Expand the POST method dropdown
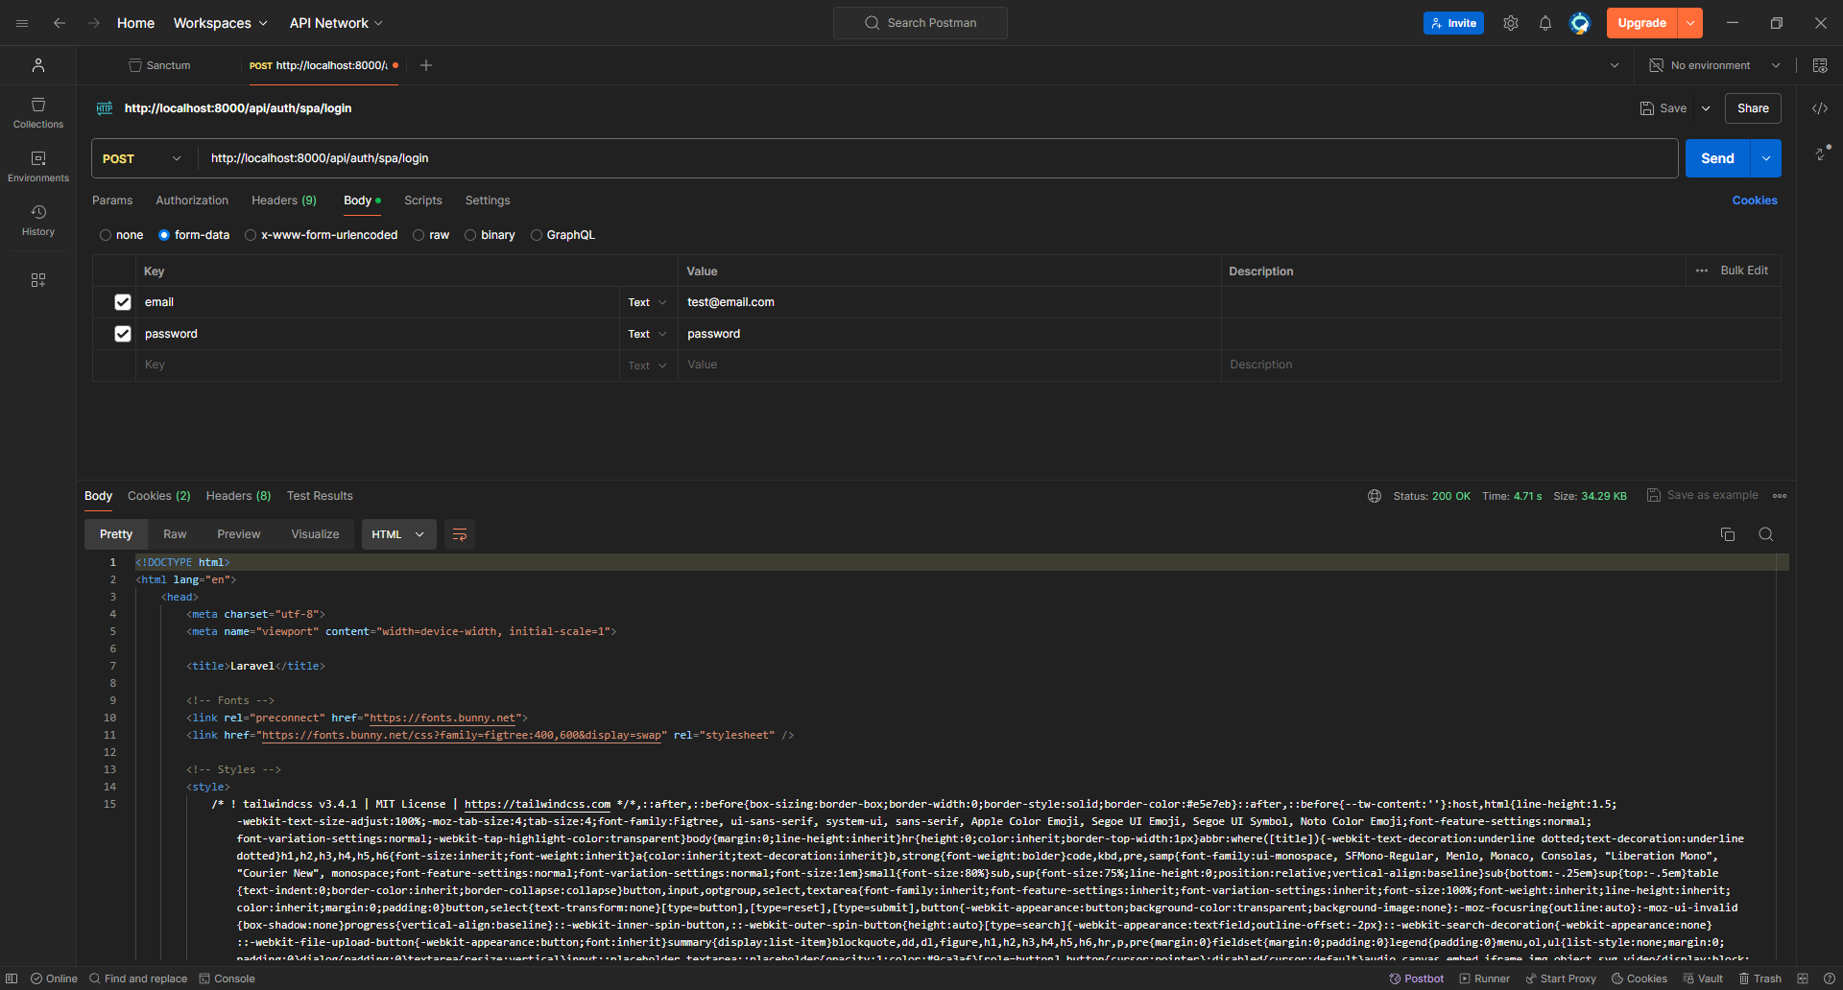Image resolution: width=1843 pixels, height=990 pixels. [142, 158]
